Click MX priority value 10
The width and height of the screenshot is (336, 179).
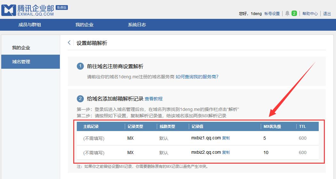point(266,153)
